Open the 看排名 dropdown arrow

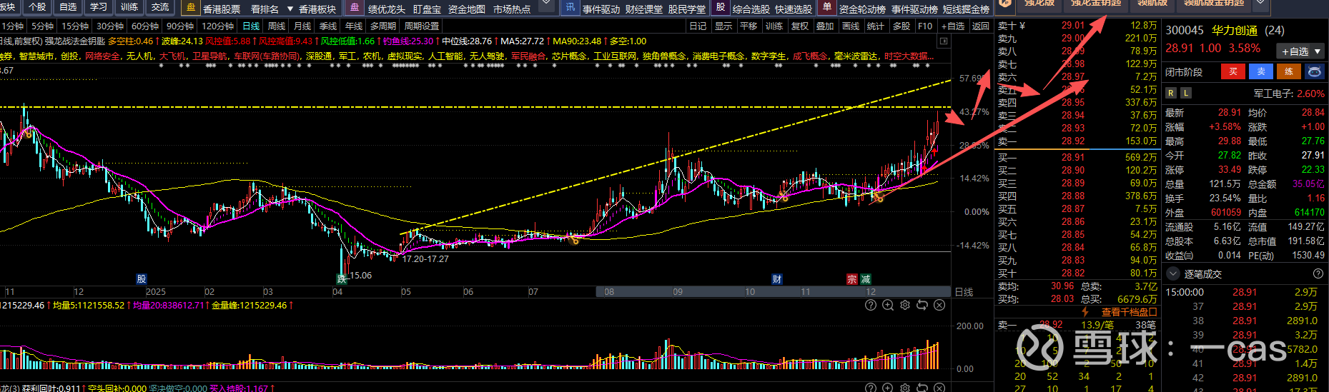290,9
